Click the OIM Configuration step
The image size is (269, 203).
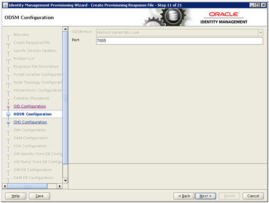(30, 130)
